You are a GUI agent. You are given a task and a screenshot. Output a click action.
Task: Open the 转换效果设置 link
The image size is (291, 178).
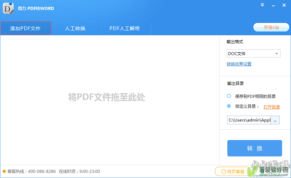pyautogui.click(x=239, y=64)
